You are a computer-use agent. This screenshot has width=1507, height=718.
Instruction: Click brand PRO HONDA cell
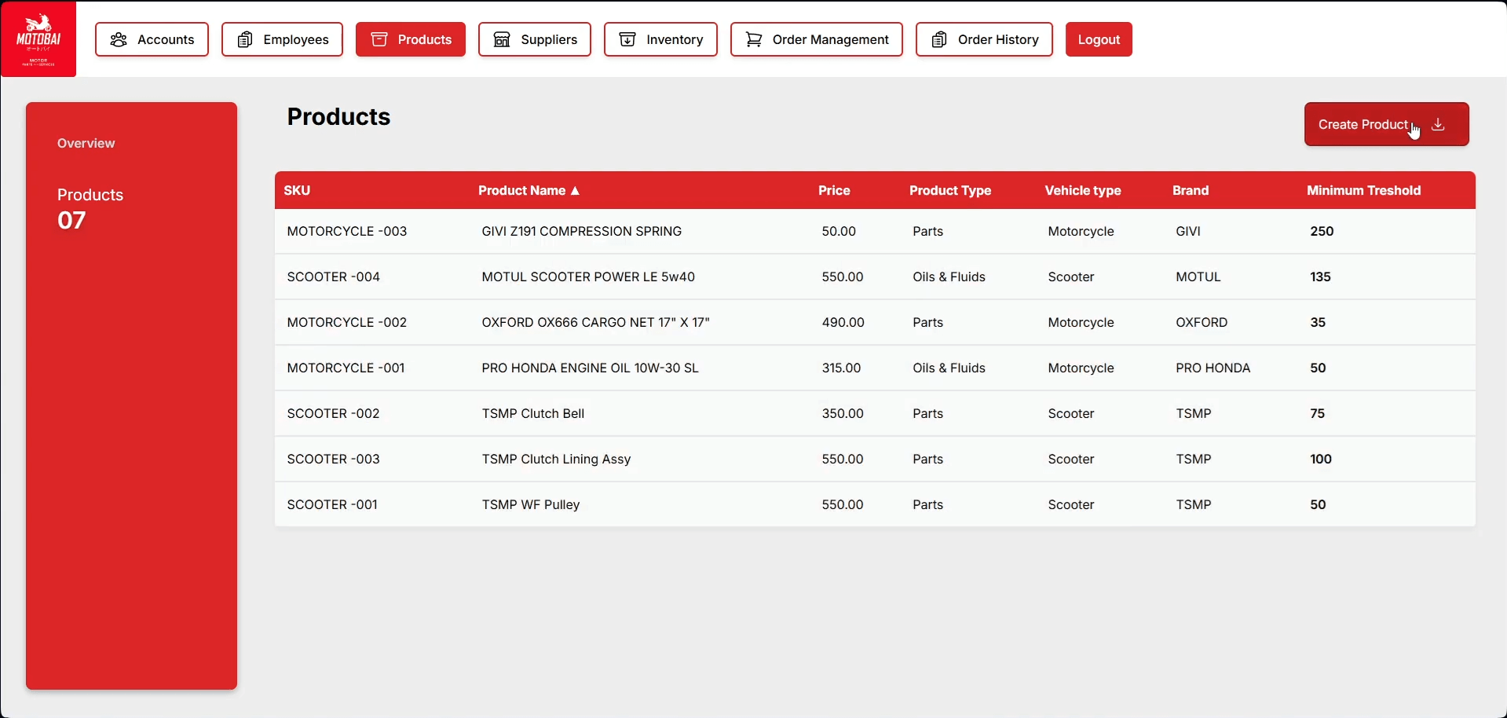pyautogui.click(x=1213, y=368)
